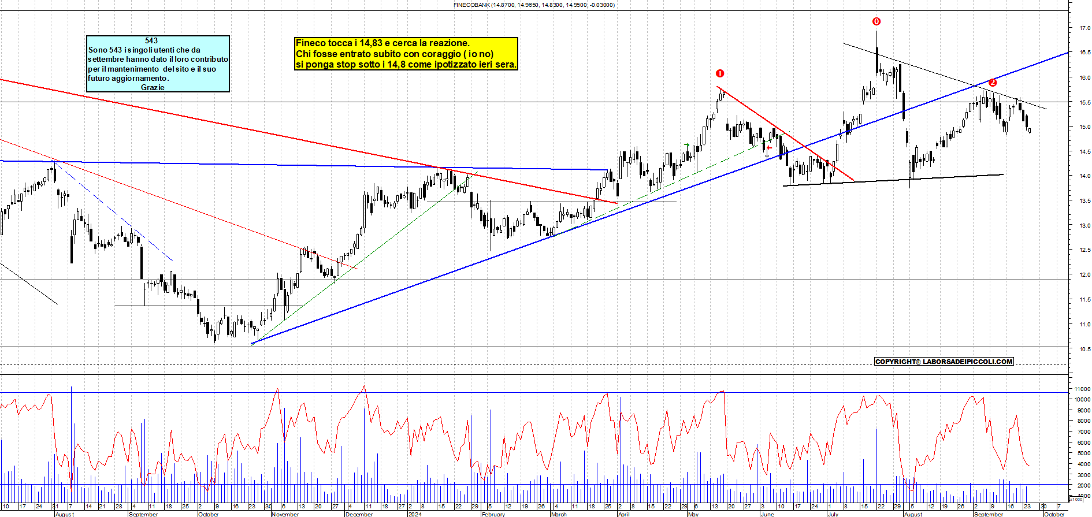The height and width of the screenshot is (517, 1092).
Task: Click the December month label on time axis
Action: [x=359, y=514]
